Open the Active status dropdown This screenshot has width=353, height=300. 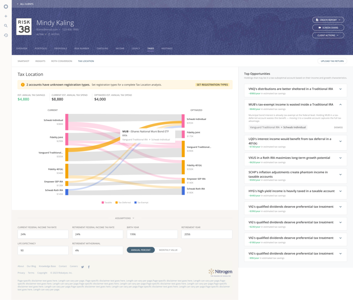coord(41,34)
